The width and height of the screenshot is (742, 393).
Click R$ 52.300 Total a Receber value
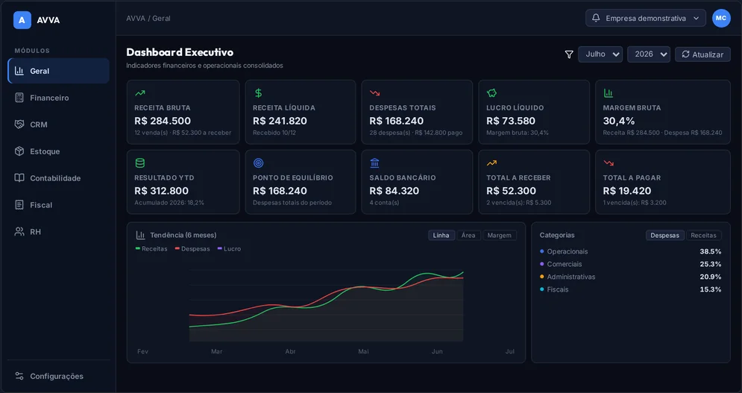[x=511, y=191]
